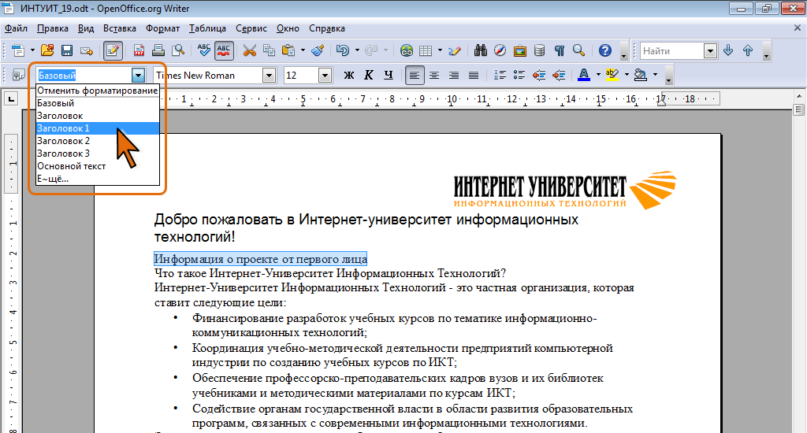Viewport: 807px width, 433px height.
Task: Toggle bulleted list icon
Action: tap(519, 75)
